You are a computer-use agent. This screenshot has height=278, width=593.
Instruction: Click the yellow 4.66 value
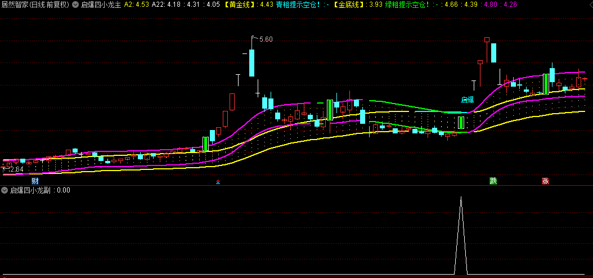coord(451,5)
